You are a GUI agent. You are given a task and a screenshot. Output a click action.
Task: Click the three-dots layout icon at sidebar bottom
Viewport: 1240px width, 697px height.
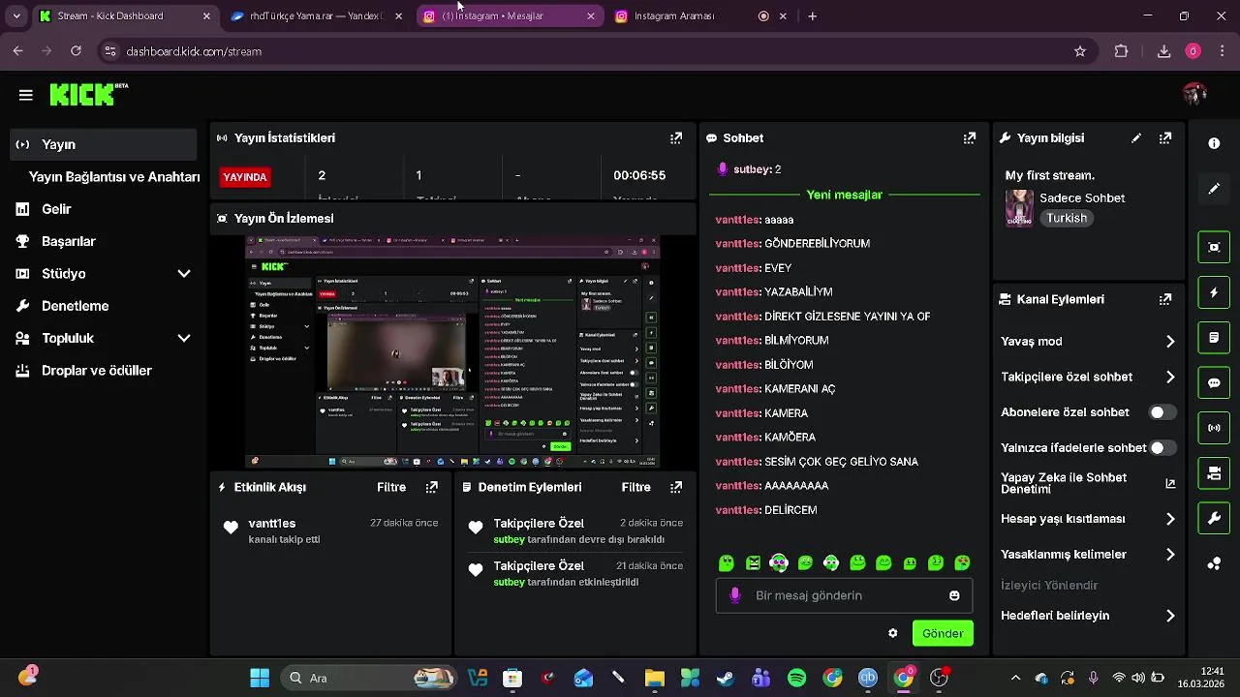[1214, 564]
